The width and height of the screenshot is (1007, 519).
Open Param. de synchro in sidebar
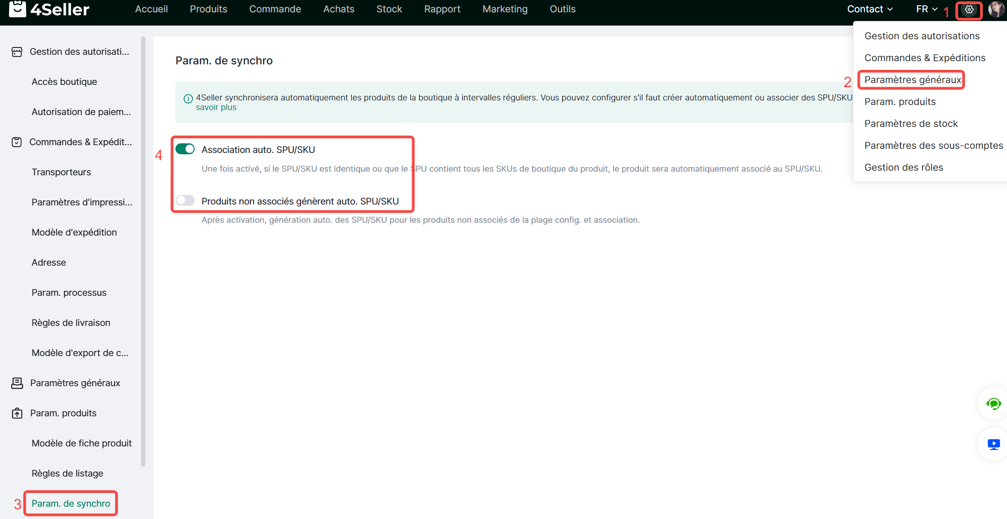(x=71, y=503)
